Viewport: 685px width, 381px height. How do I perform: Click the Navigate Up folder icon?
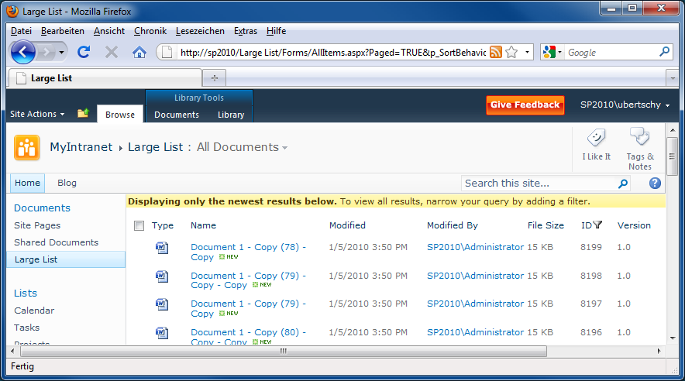(x=83, y=114)
